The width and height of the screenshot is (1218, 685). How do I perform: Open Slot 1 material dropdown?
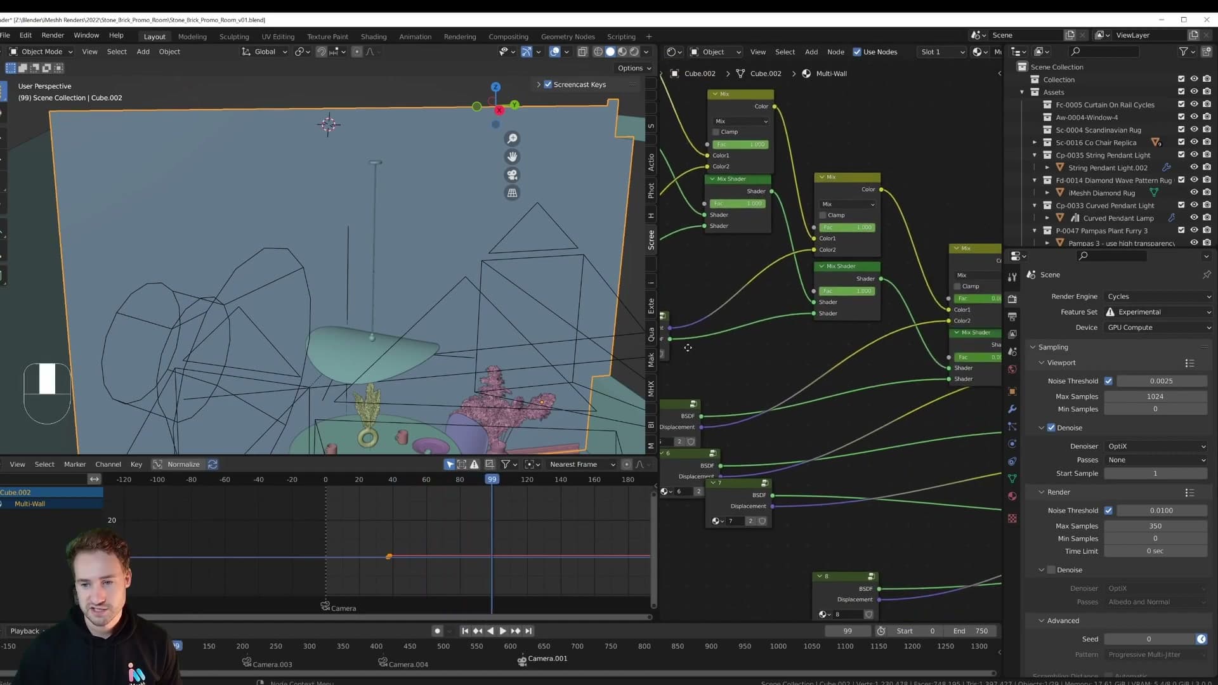point(942,52)
